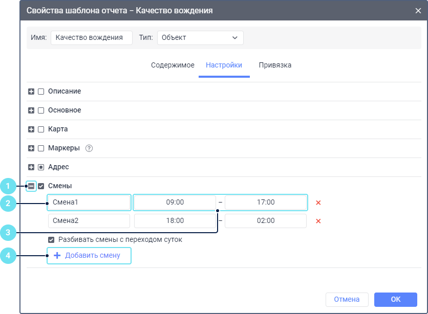Screen dimensions: 428x314
Task: Expand the Описание section
Action: (31, 92)
